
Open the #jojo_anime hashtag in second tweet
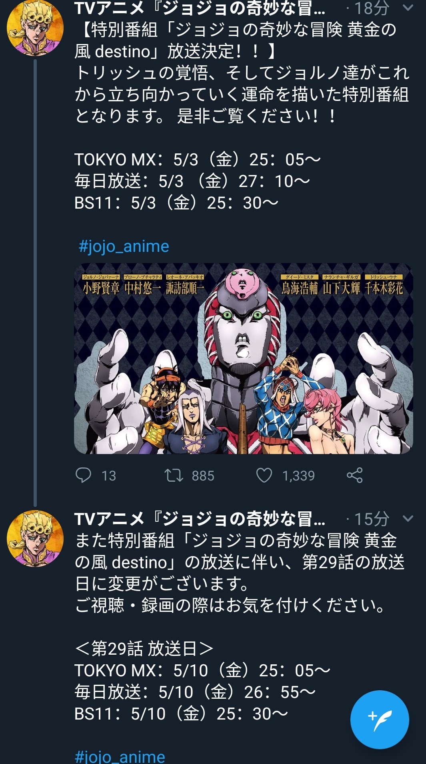click(x=120, y=756)
